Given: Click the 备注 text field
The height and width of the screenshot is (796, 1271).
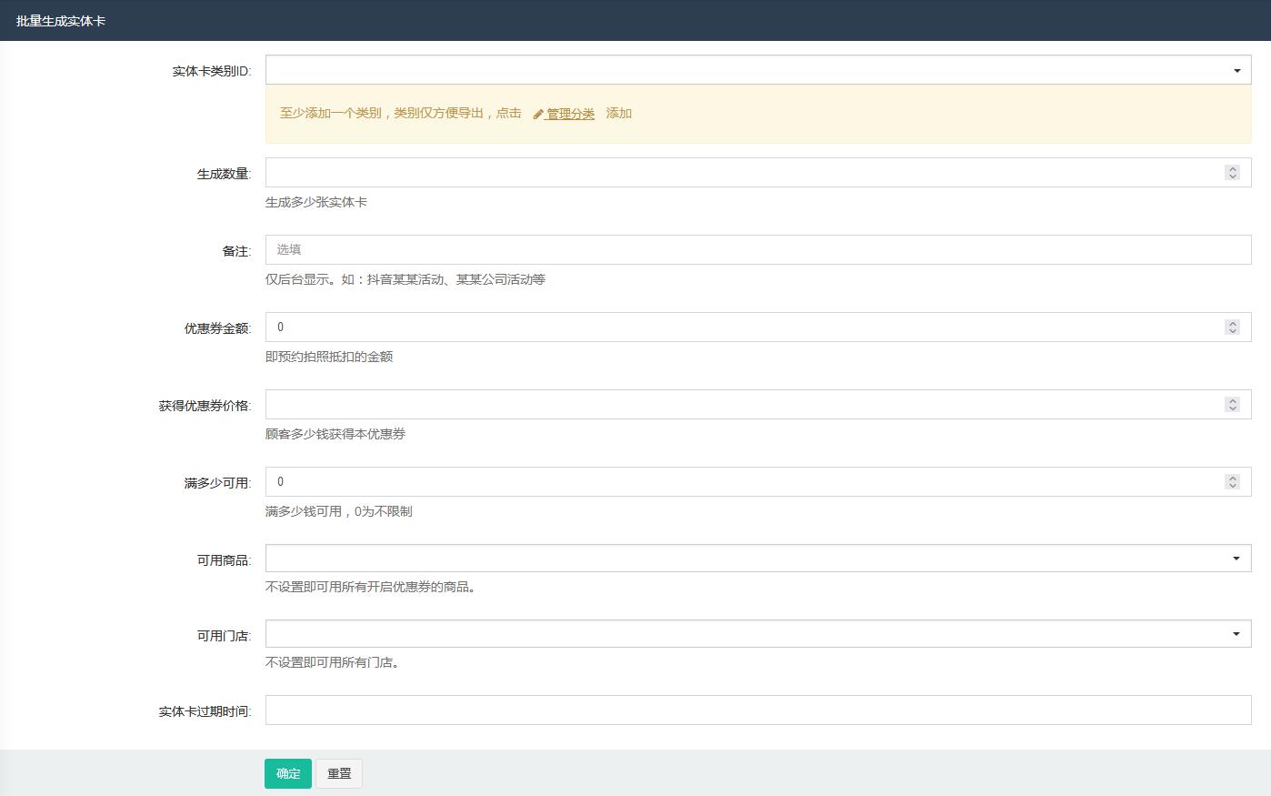Looking at the screenshot, I should (x=757, y=250).
